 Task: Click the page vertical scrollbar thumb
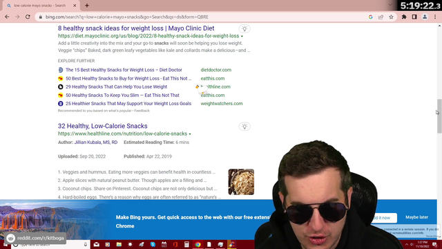click(x=439, y=116)
